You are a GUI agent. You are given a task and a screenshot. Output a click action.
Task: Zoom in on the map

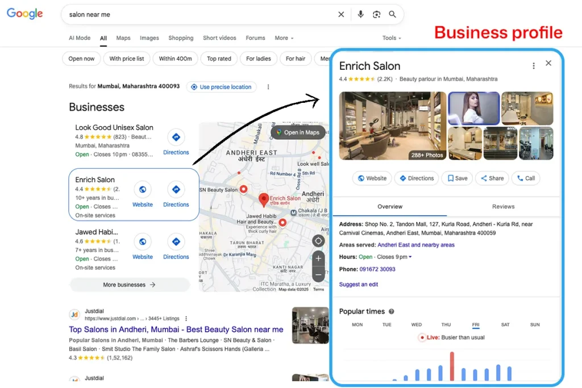(x=318, y=258)
